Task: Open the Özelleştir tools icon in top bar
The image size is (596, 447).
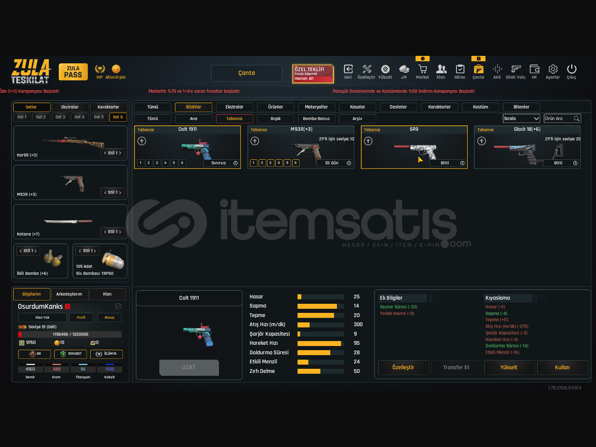Action: (x=367, y=69)
